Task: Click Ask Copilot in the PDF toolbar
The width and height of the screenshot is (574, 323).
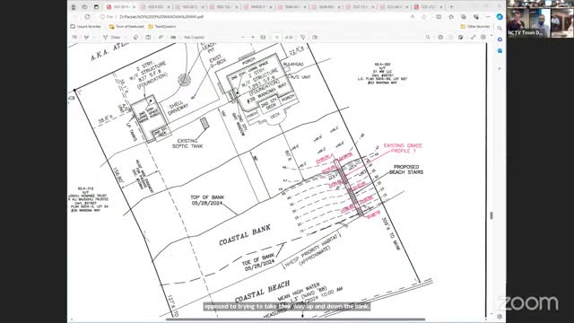Action: (194, 38)
